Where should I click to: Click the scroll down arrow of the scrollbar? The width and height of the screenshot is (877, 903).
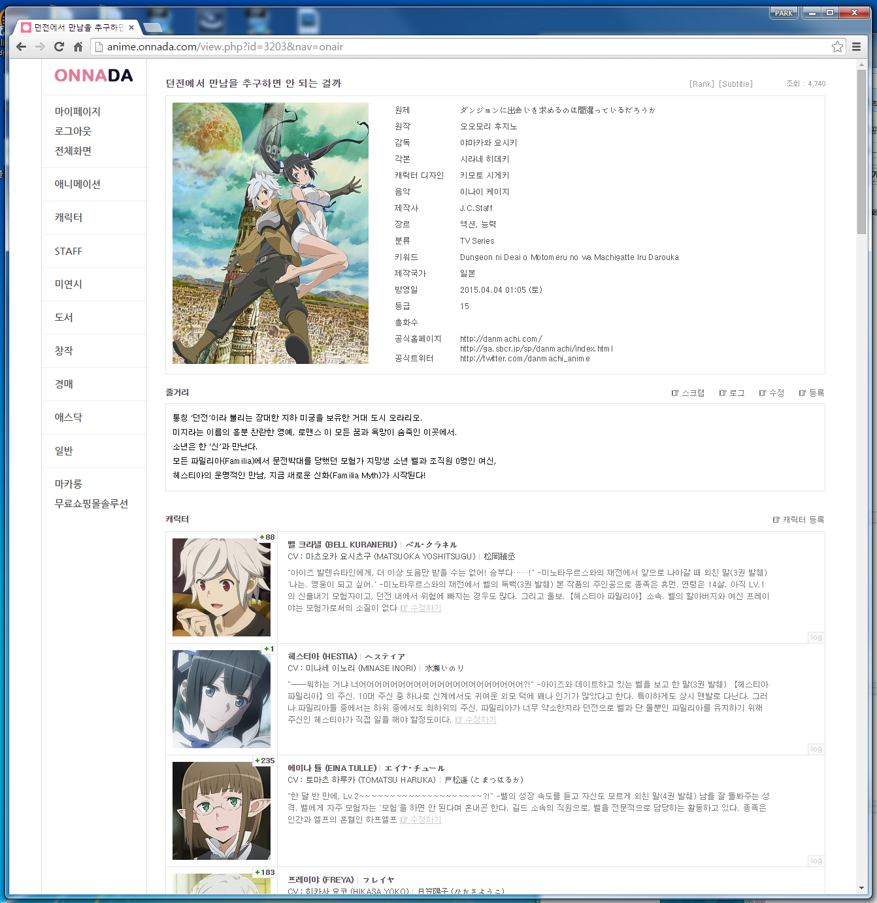861,888
